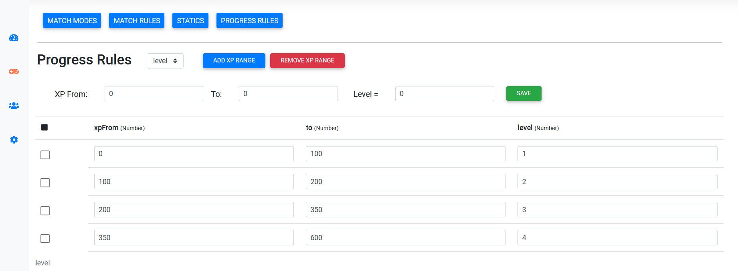Check the row with xpFrom 0
The image size is (738, 271).
(x=45, y=155)
